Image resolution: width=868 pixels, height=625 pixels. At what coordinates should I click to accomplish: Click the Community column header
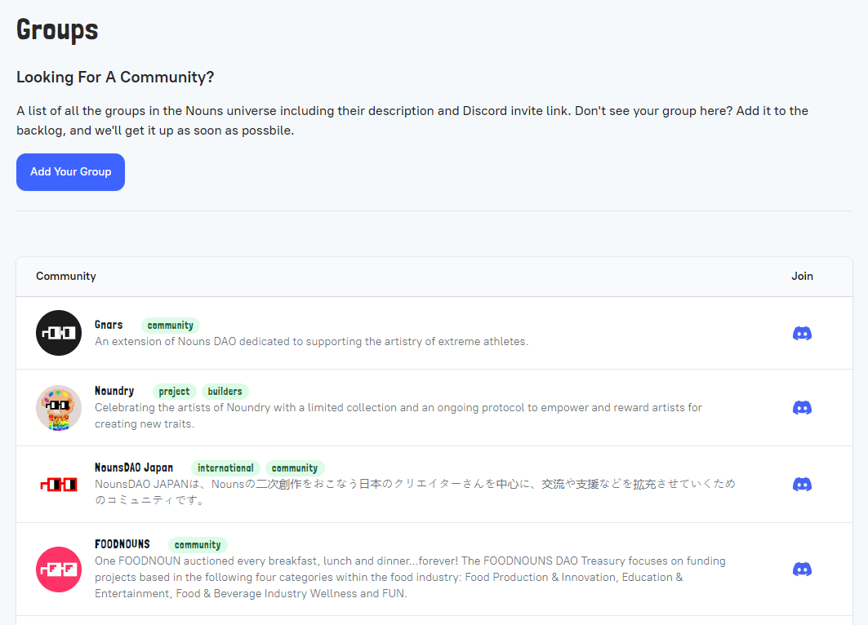pyautogui.click(x=66, y=276)
